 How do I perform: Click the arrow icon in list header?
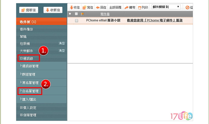pyautogui.click(x=70, y=14)
